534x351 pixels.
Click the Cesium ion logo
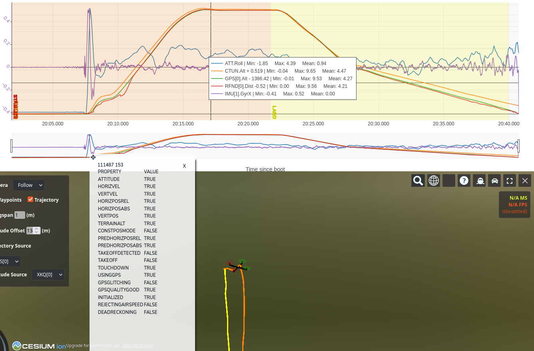click(x=39, y=346)
